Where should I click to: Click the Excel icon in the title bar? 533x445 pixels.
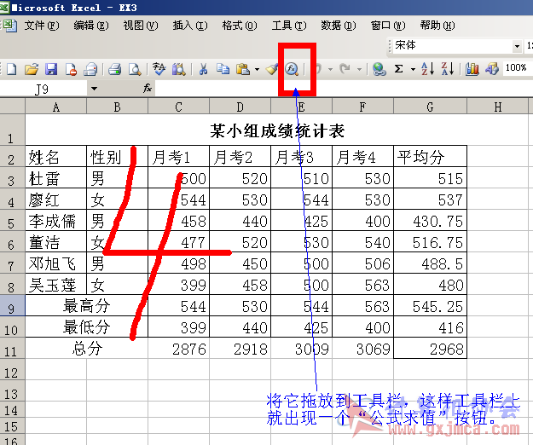coord(4,8)
